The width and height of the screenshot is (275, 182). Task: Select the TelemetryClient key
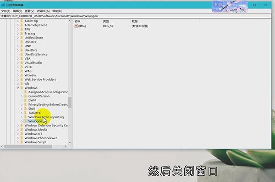click(x=36, y=25)
